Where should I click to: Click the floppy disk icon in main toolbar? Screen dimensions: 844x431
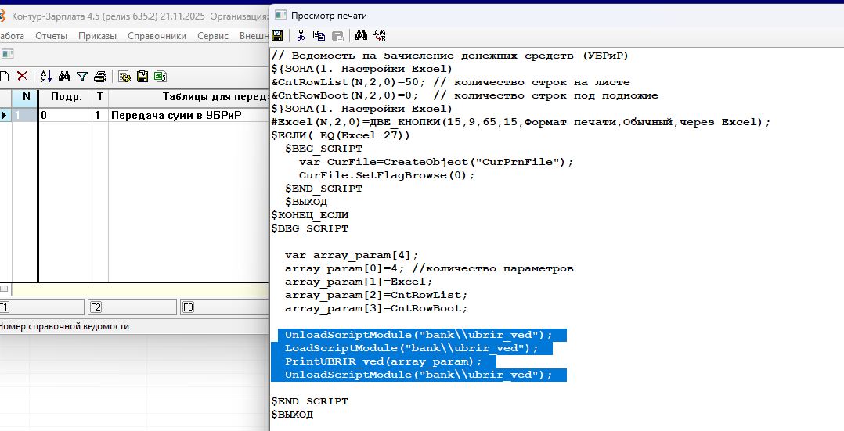coord(142,76)
